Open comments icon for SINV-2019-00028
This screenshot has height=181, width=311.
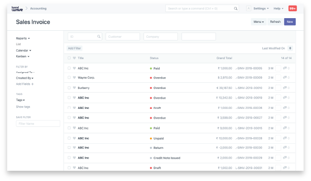285,138
